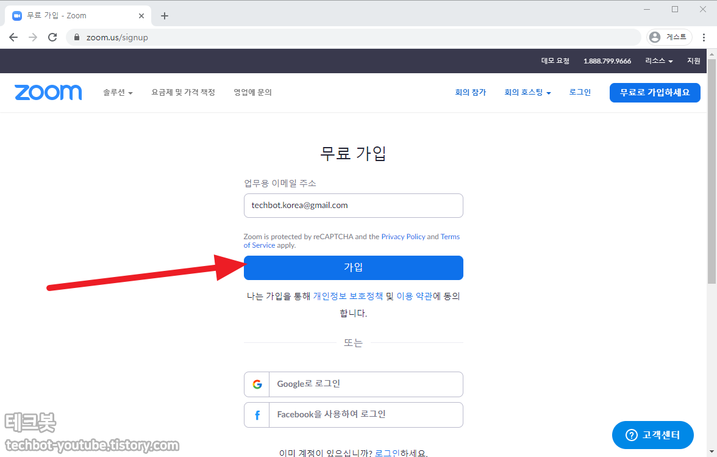Click the 업무용 이메일 주소 label
717x457 pixels.
click(x=280, y=184)
